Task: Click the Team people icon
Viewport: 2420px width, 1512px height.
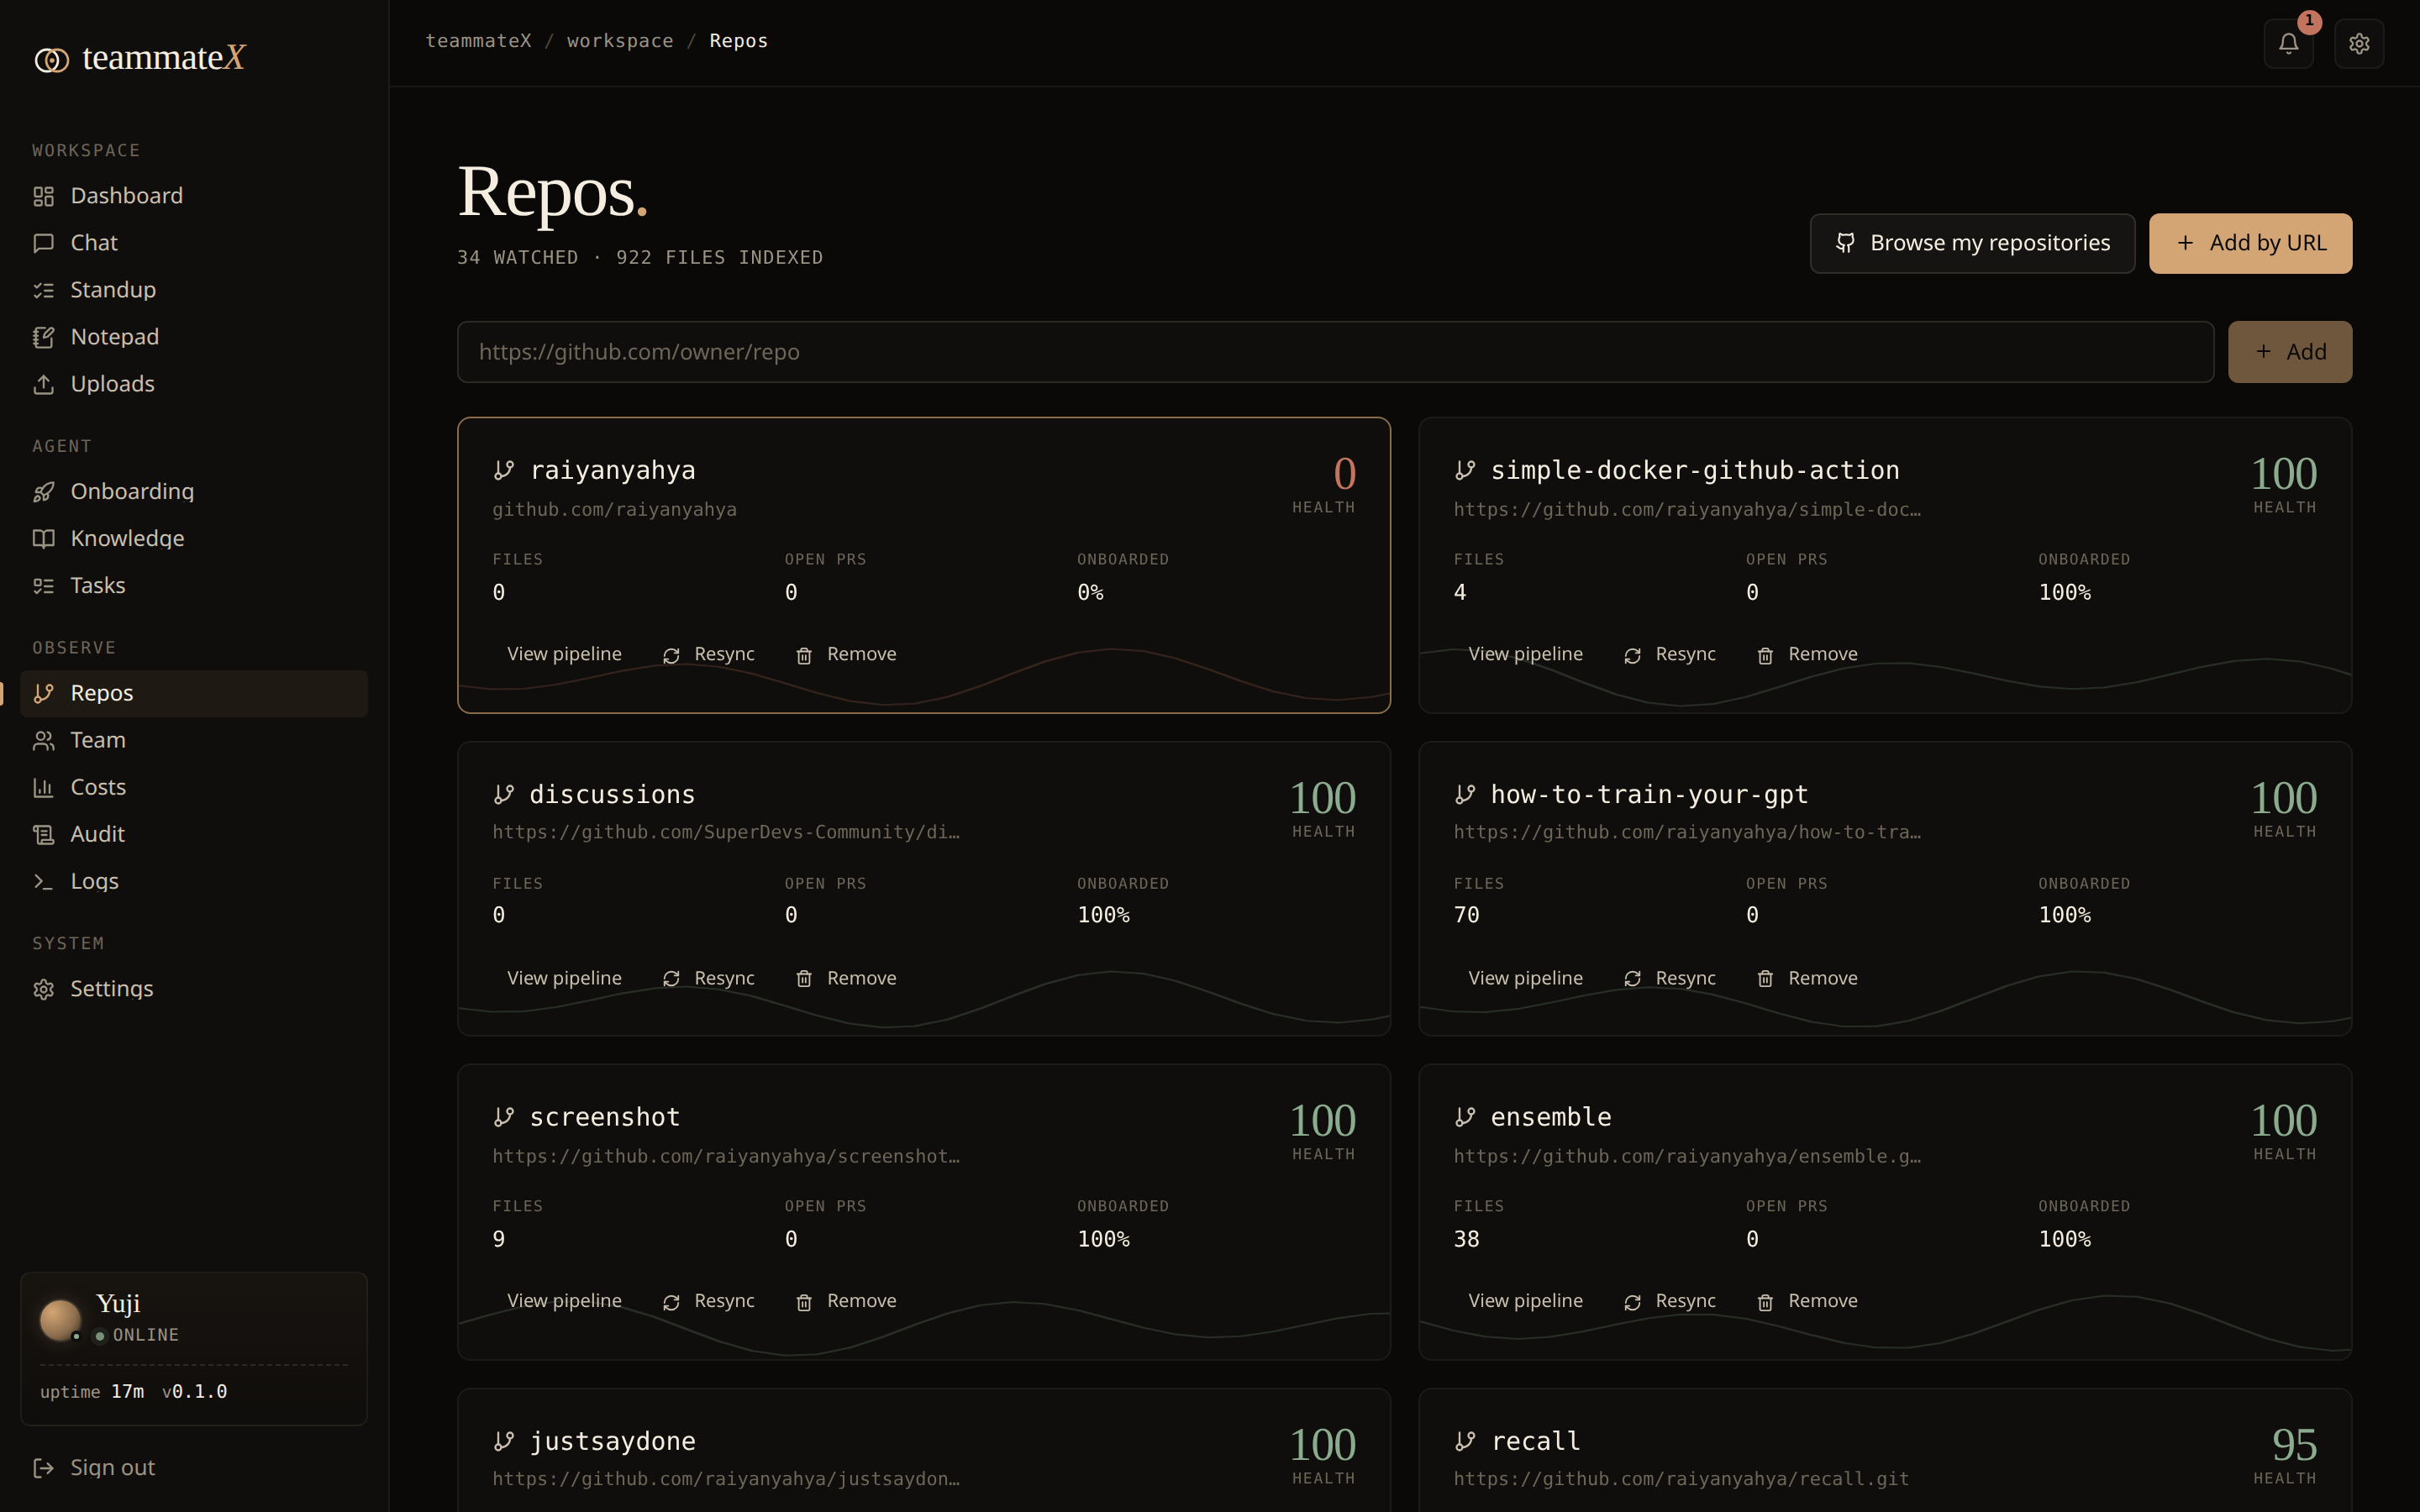Action: [43, 740]
